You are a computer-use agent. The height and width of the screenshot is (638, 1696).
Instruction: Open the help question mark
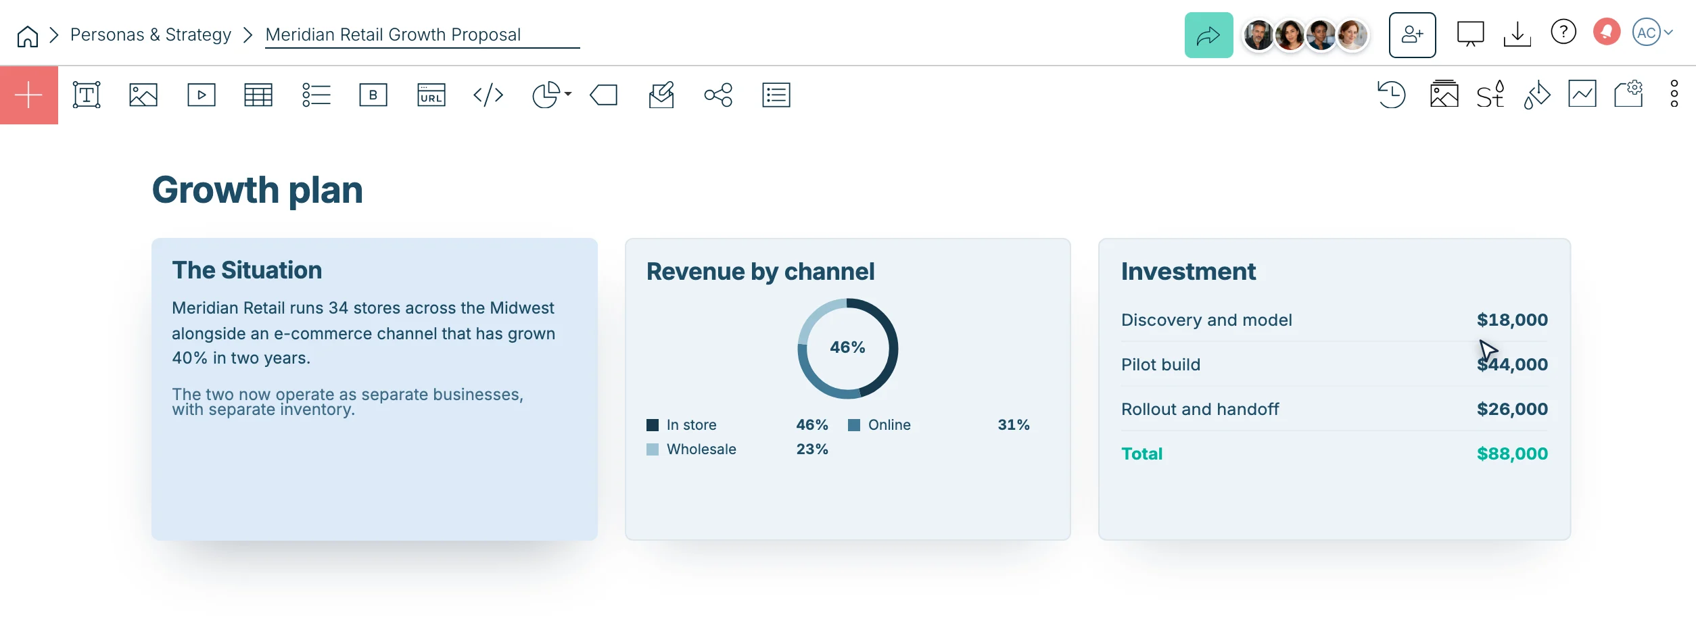click(1563, 32)
